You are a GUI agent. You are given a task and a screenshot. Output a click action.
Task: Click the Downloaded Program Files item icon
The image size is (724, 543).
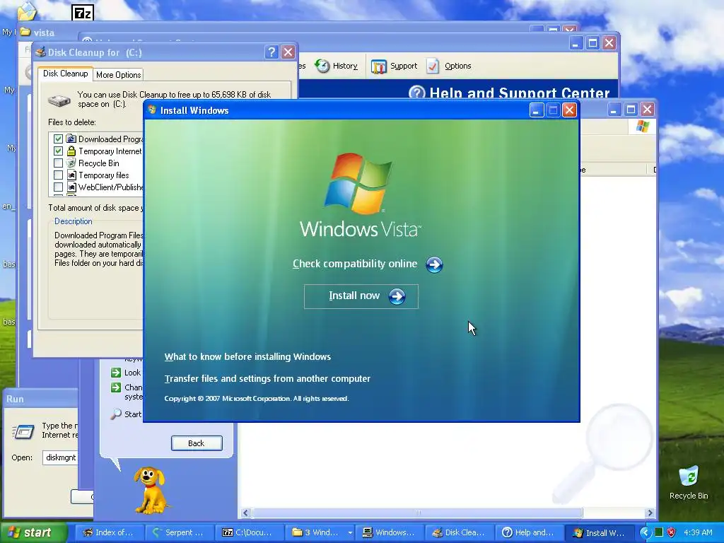pos(71,139)
